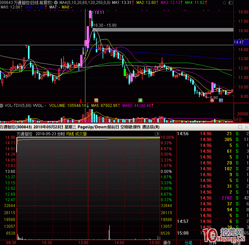Open the 操作 menu at bottom
This screenshot has height=245, width=249.
point(167,242)
